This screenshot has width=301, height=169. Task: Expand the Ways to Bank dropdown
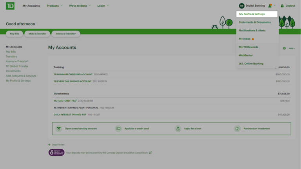80,6
